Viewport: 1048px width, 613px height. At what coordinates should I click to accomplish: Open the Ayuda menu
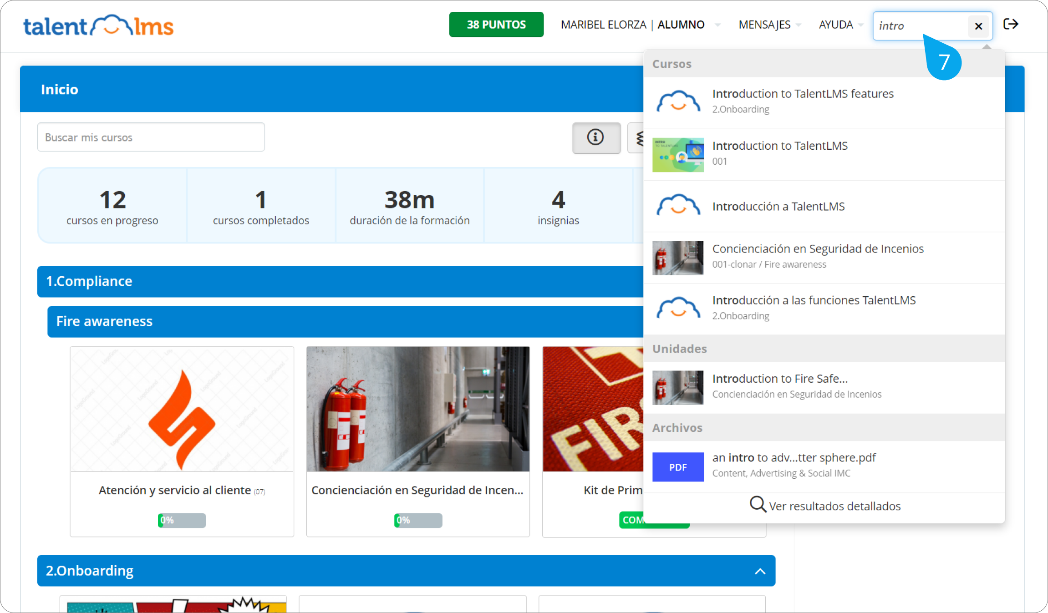pos(840,25)
